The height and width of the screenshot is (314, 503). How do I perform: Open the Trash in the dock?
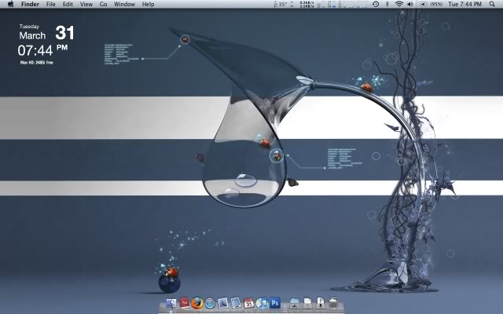click(x=333, y=303)
